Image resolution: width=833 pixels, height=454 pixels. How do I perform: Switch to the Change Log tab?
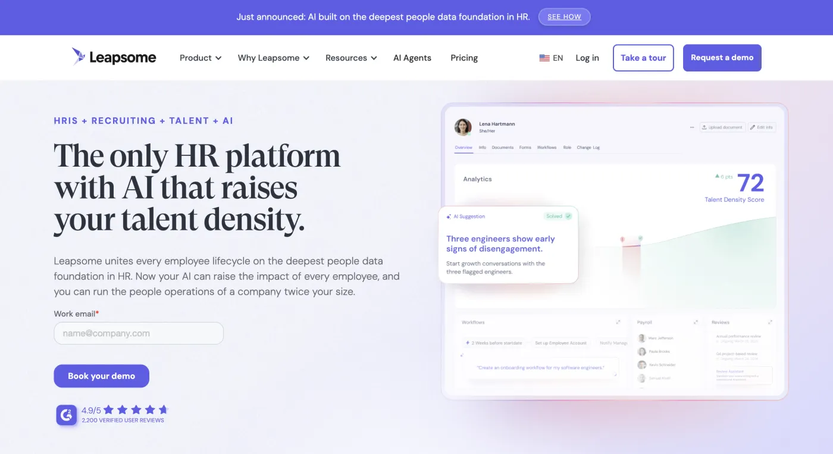point(588,147)
